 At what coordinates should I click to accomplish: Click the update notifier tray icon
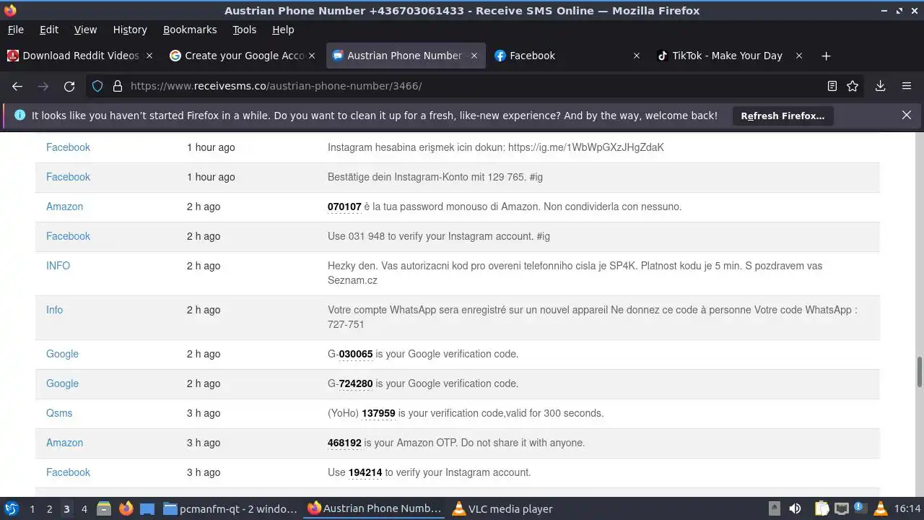860,508
